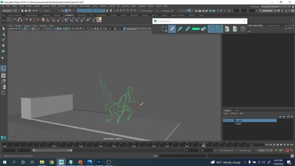Close the Grease Pencil window
The image size is (295, 166).
pos(244,21)
